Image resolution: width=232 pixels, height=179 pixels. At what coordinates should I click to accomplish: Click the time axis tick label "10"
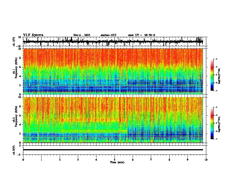[x=206, y=159]
